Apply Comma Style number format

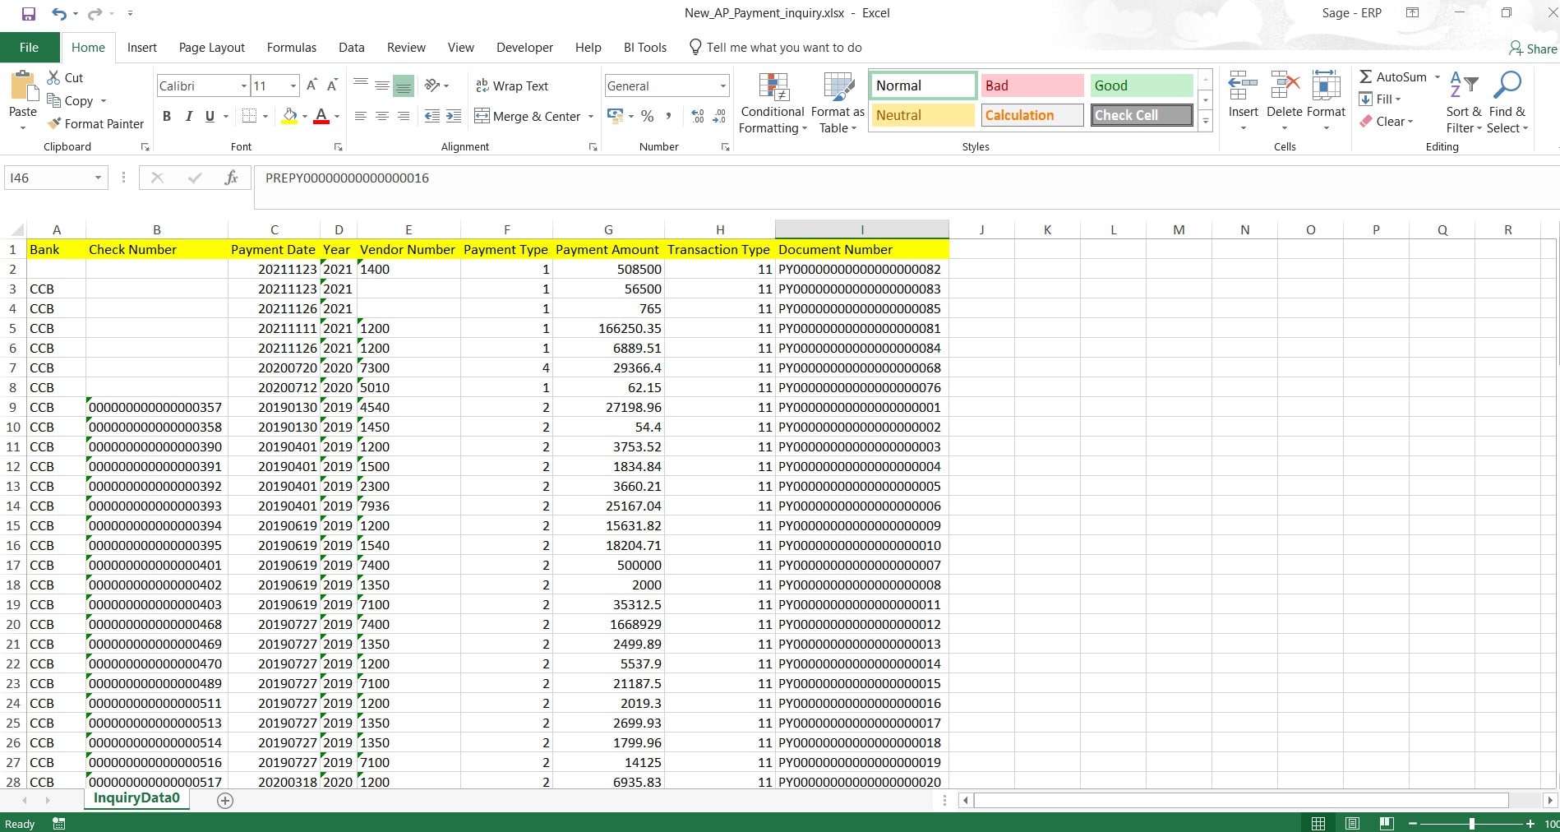pyautogui.click(x=668, y=116)
